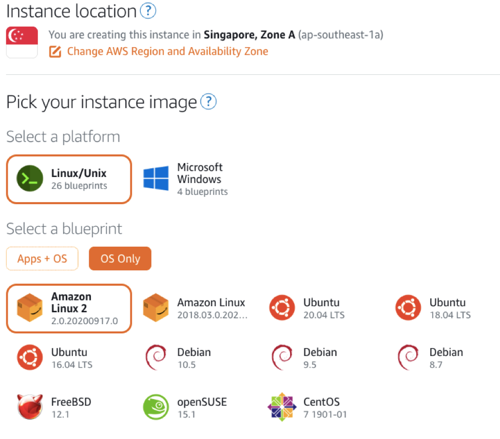The width and height of the screenshot is (500, 439).
Task: Click the Singapore flag icon
Action: 22,42
